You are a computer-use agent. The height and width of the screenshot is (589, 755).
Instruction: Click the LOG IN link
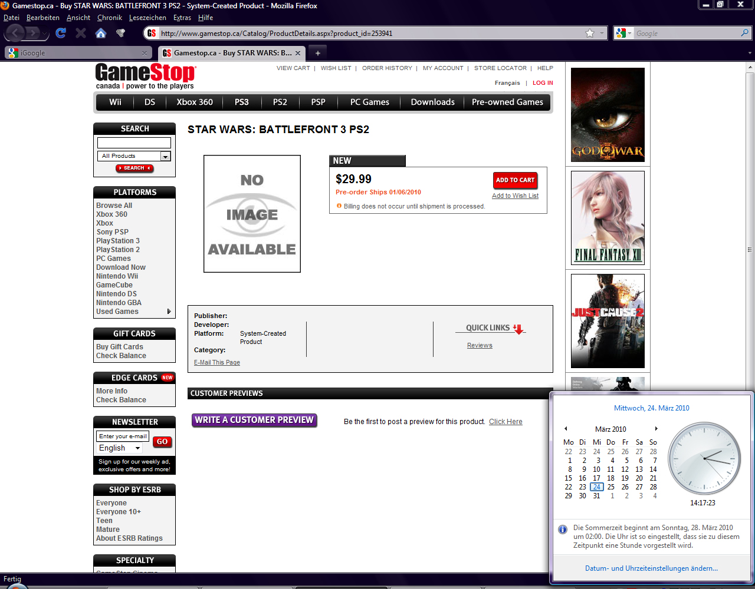(543, 83)
